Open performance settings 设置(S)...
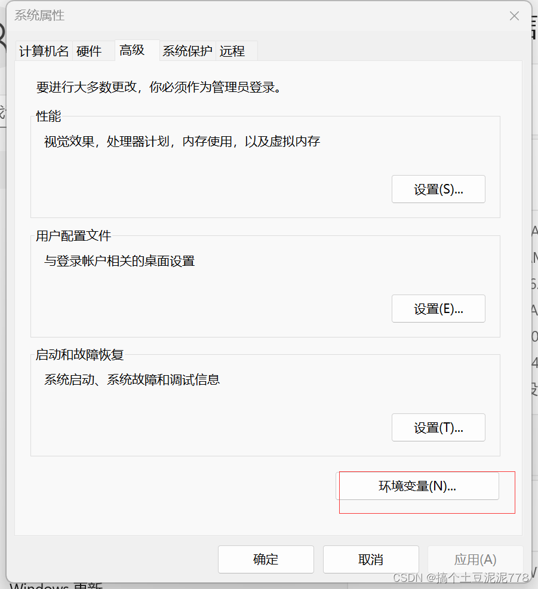The width and height of the screenshot is (538, 589). [x=438, y=189]
